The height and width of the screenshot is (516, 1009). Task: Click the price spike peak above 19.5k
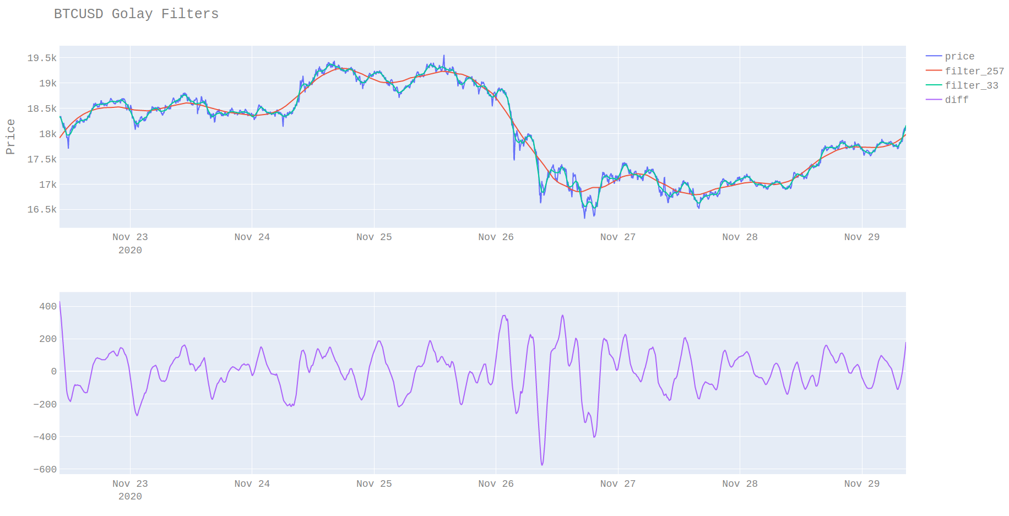point(444,56)
